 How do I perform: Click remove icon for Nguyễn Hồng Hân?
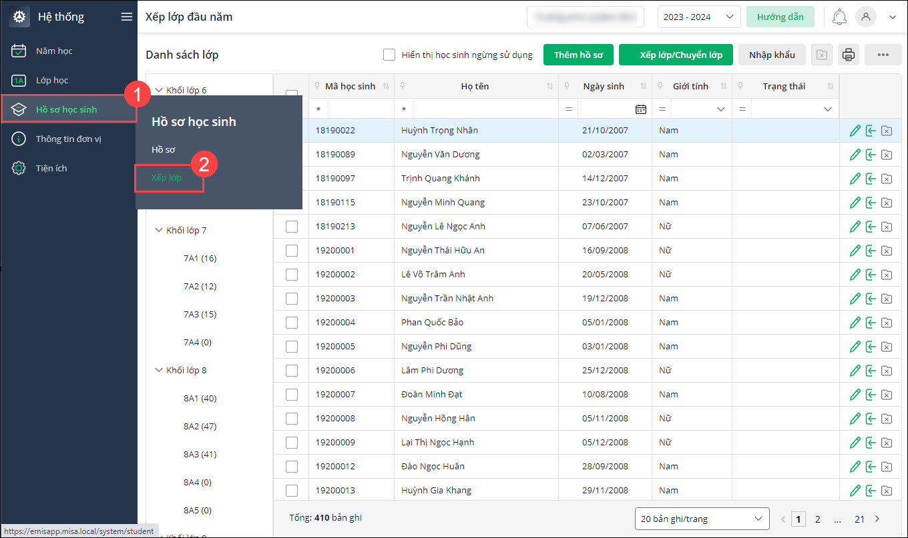[887, 419]
